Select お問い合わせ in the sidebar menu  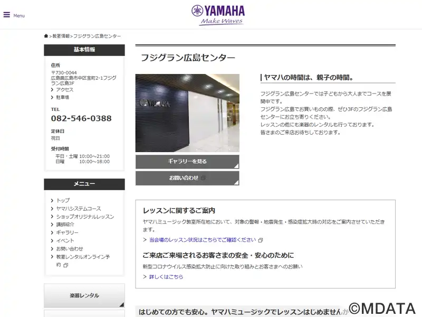70,249
